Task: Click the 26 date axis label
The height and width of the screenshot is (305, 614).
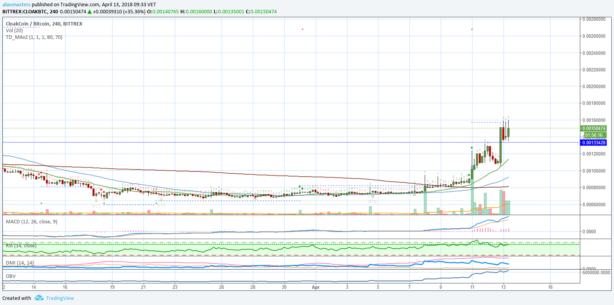Action: click(222, 287)
